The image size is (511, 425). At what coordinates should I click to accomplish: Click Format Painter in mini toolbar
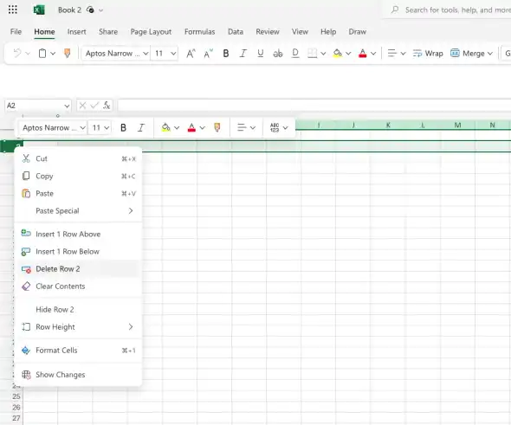(217, 127)
